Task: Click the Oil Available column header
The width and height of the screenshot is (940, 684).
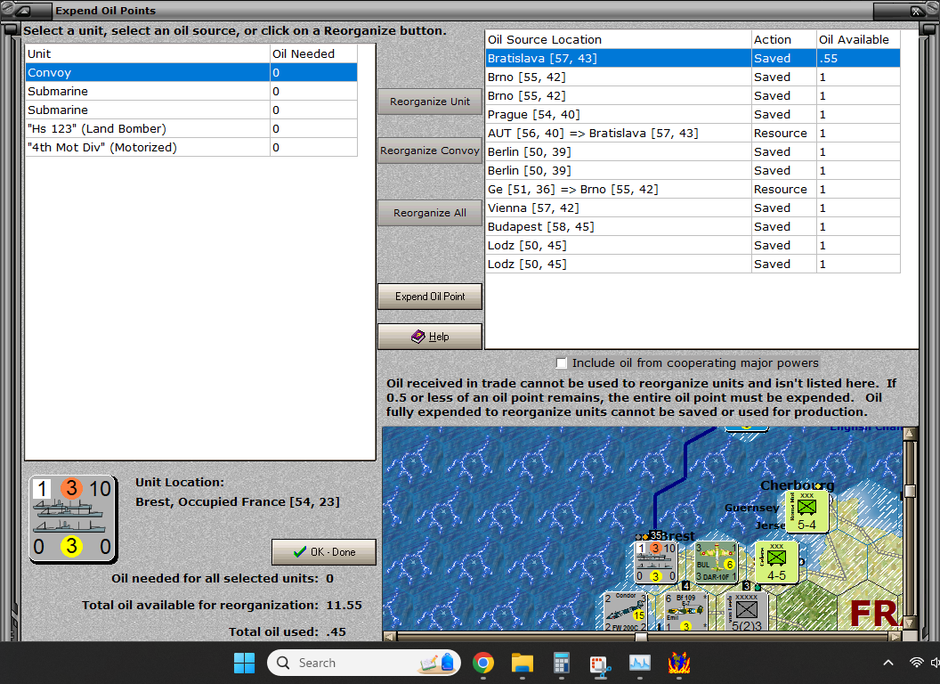Action: [858, 39]
